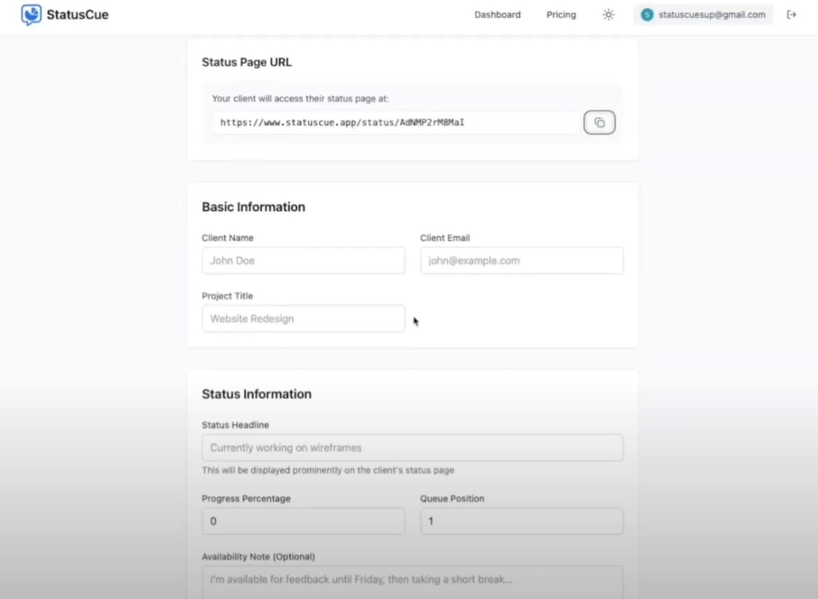This screenshot has width=818, height=599.
Task: Click the logout arrow icon
Action: pyautogui.click(x=792, y=15)
